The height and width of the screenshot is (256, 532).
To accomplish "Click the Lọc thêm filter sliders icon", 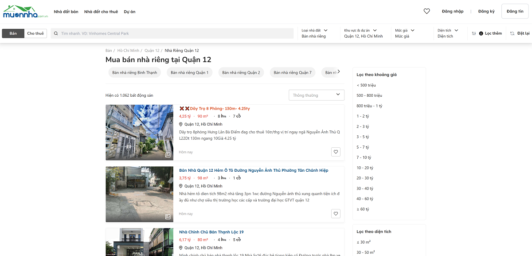I will click(x=474, y=33).
